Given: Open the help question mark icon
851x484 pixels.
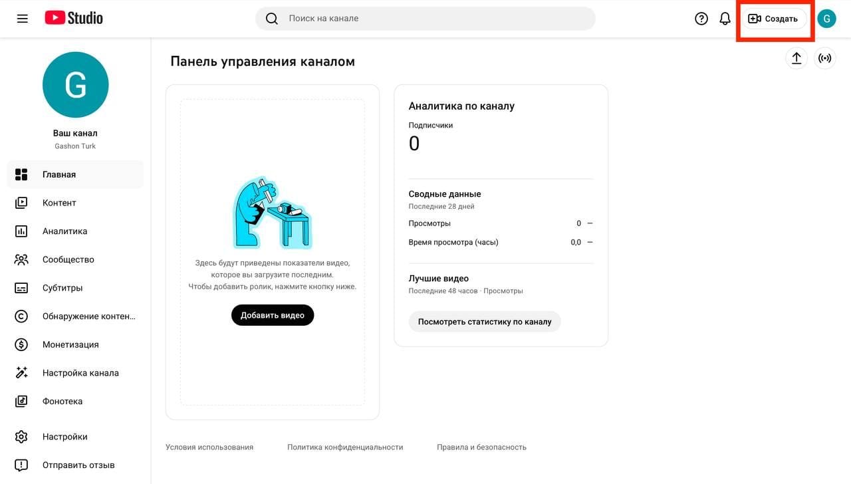Looking at the screenshot, I should point(701,18).
